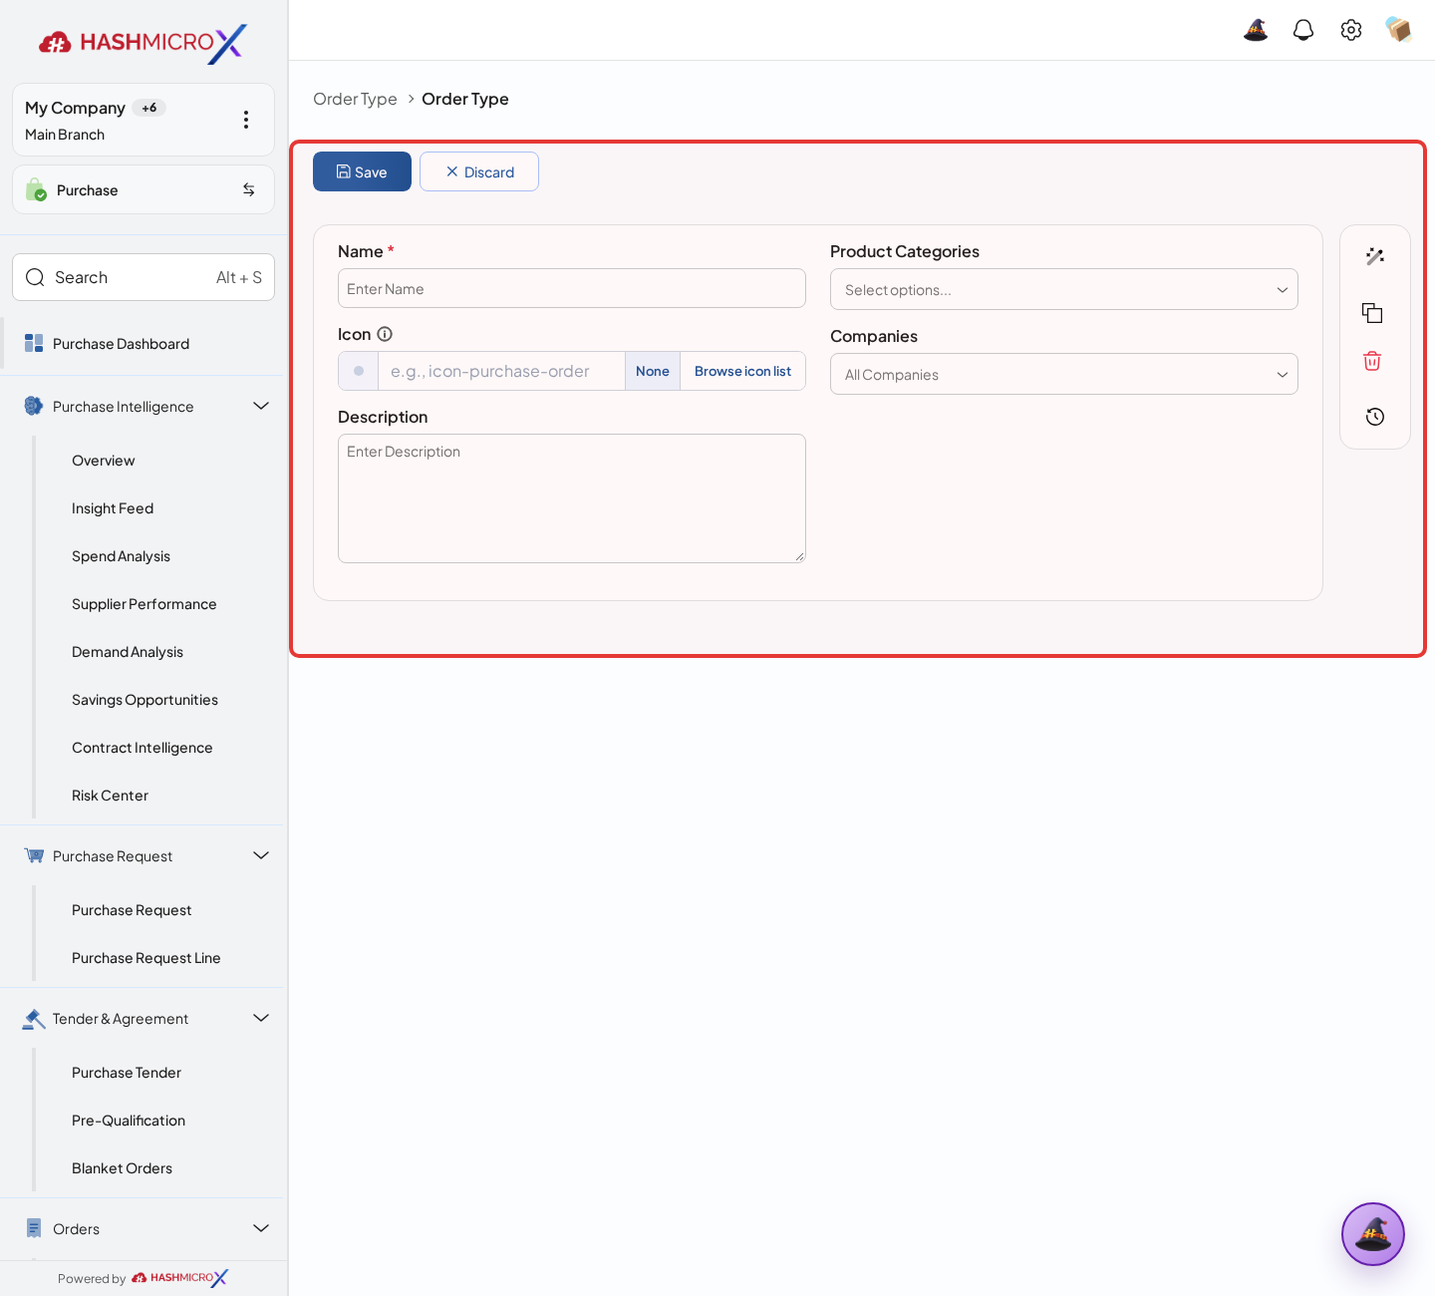Open the My Company three-dot menu

(x=246, y=120)
